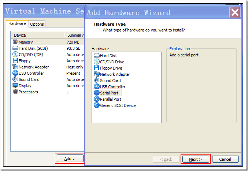Click the Memory chip icon in device list
Viewport: 248px width, 171px height.
click(x=15, y=42)
